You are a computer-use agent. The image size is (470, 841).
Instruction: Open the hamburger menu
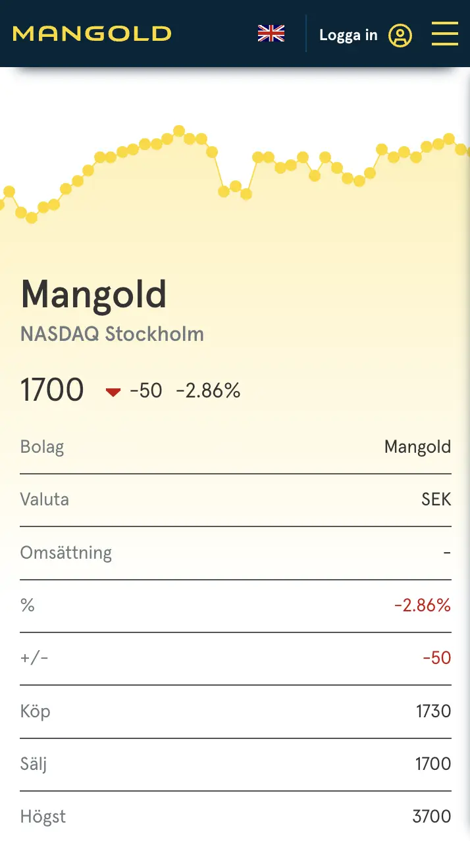point(445,34)
